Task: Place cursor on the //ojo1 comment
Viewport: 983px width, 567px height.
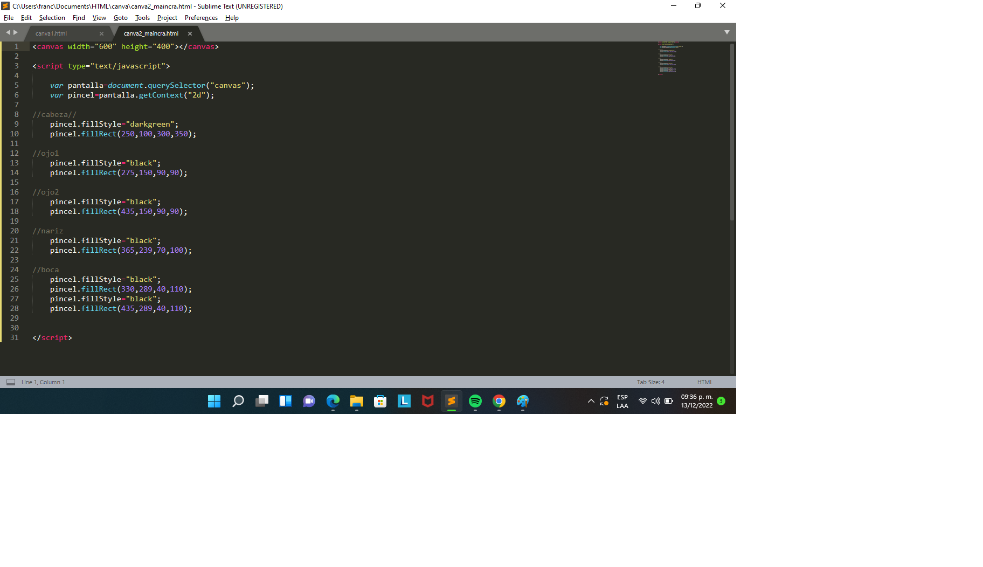Action: pos(46,154)
